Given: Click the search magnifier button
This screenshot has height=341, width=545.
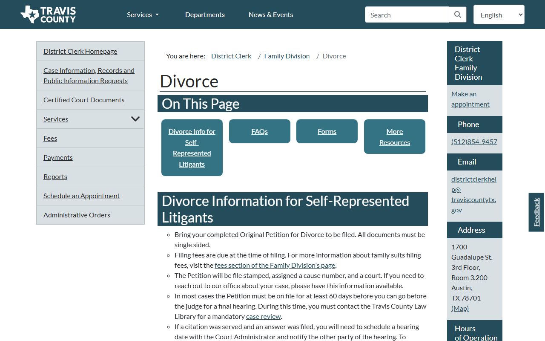Looking at the screenshot, I should pyautogui.click(x=458, y=14).
